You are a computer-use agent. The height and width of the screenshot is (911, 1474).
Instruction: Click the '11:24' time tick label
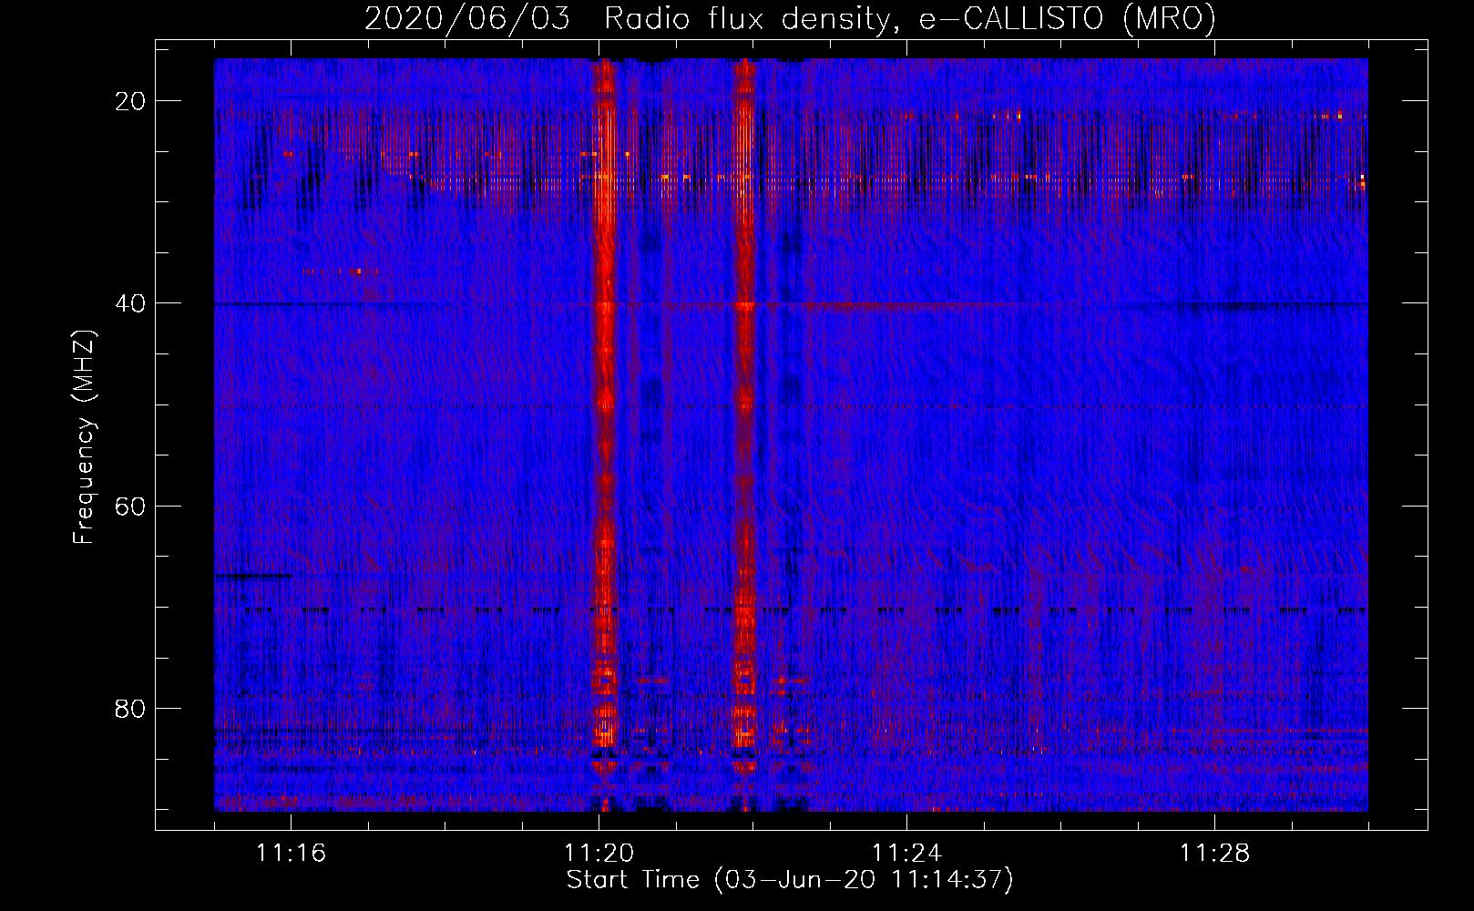point(907,853)
